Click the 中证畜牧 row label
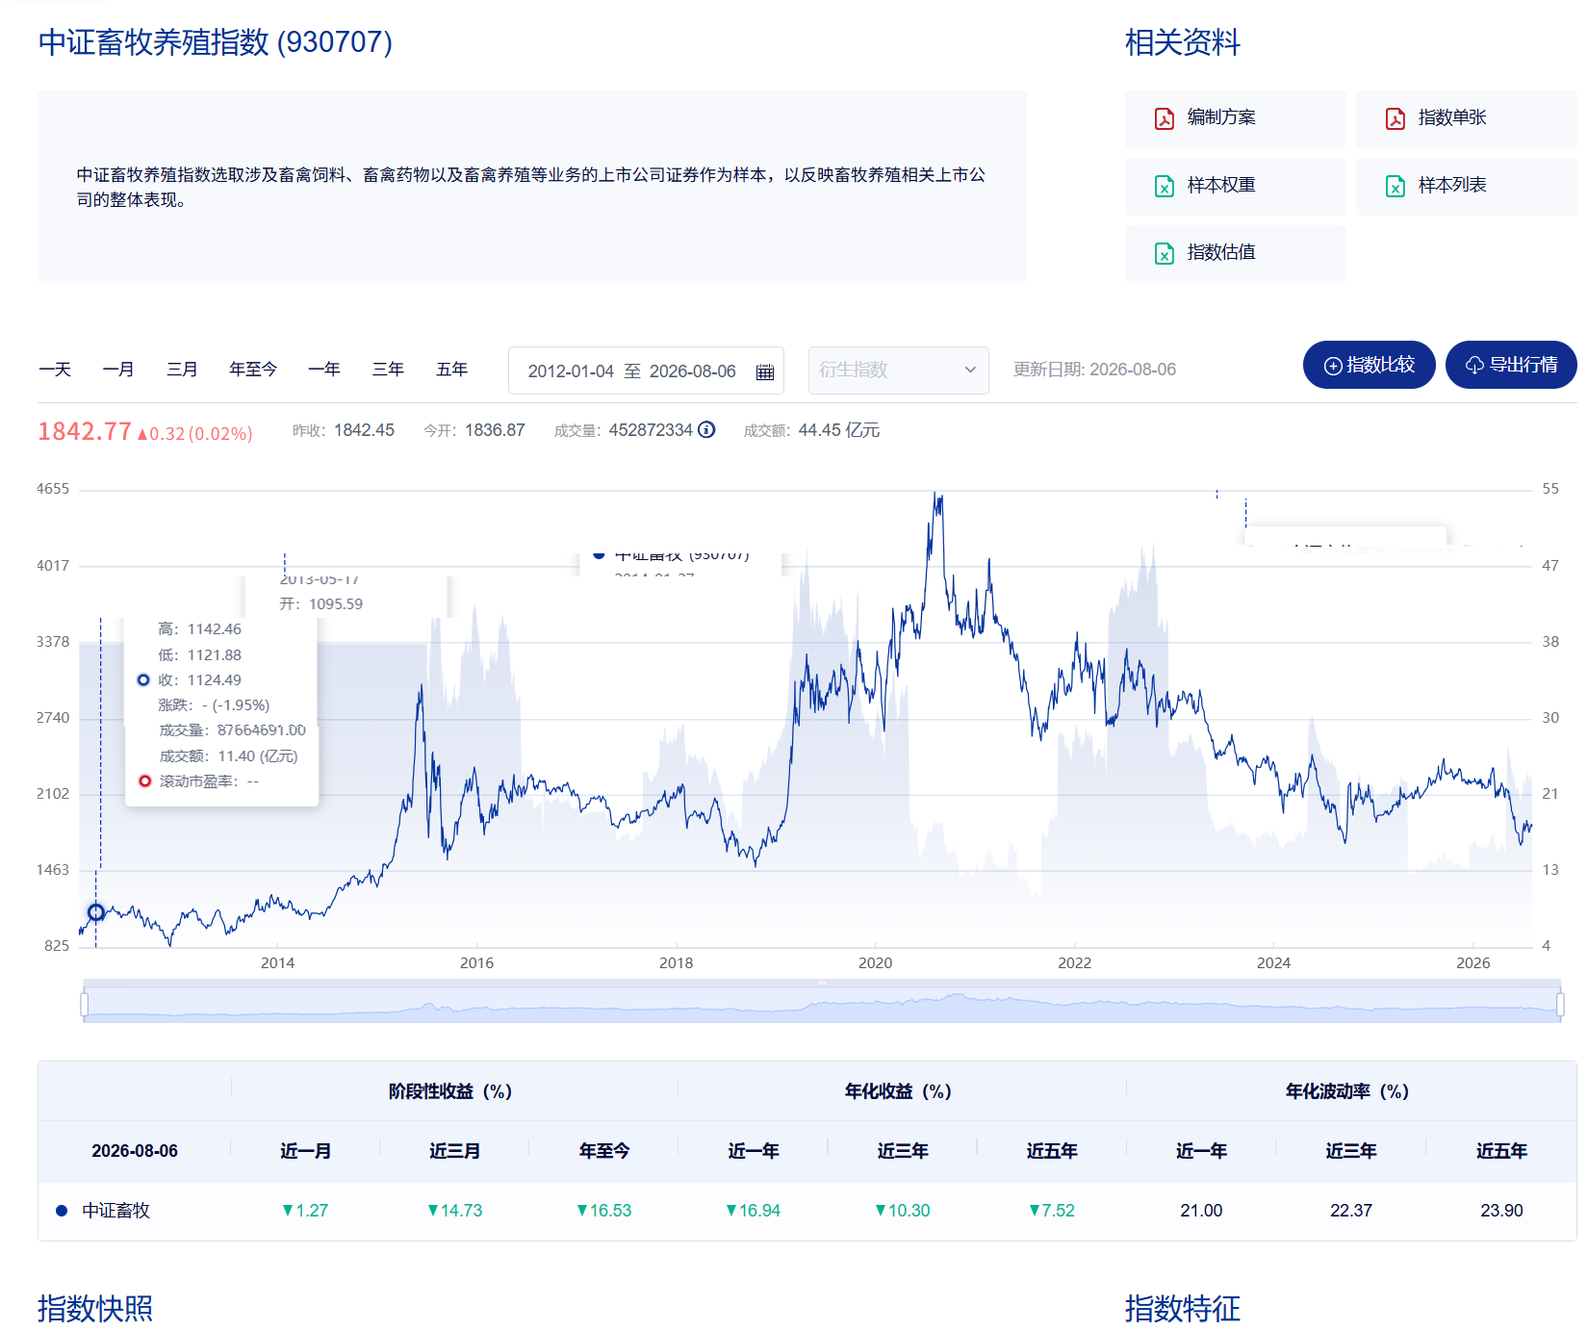 pos(115,1211)
